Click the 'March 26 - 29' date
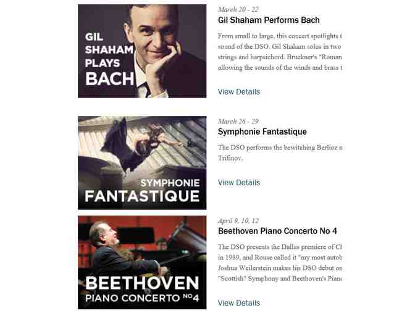Viewport: 415px width, 315px height. click(x=238, y=121)
